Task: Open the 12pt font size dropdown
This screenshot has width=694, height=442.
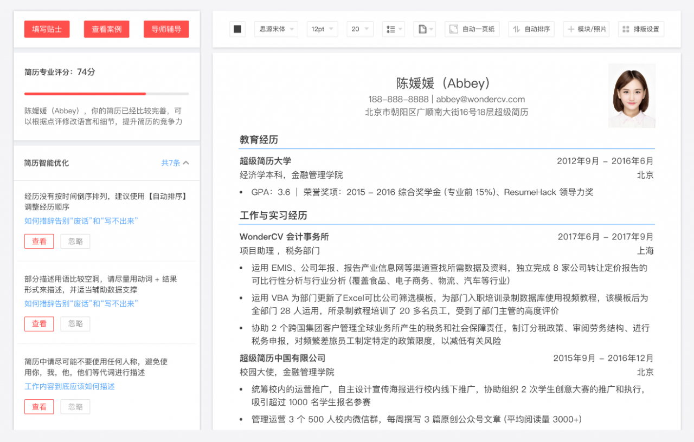Action: 322,29
